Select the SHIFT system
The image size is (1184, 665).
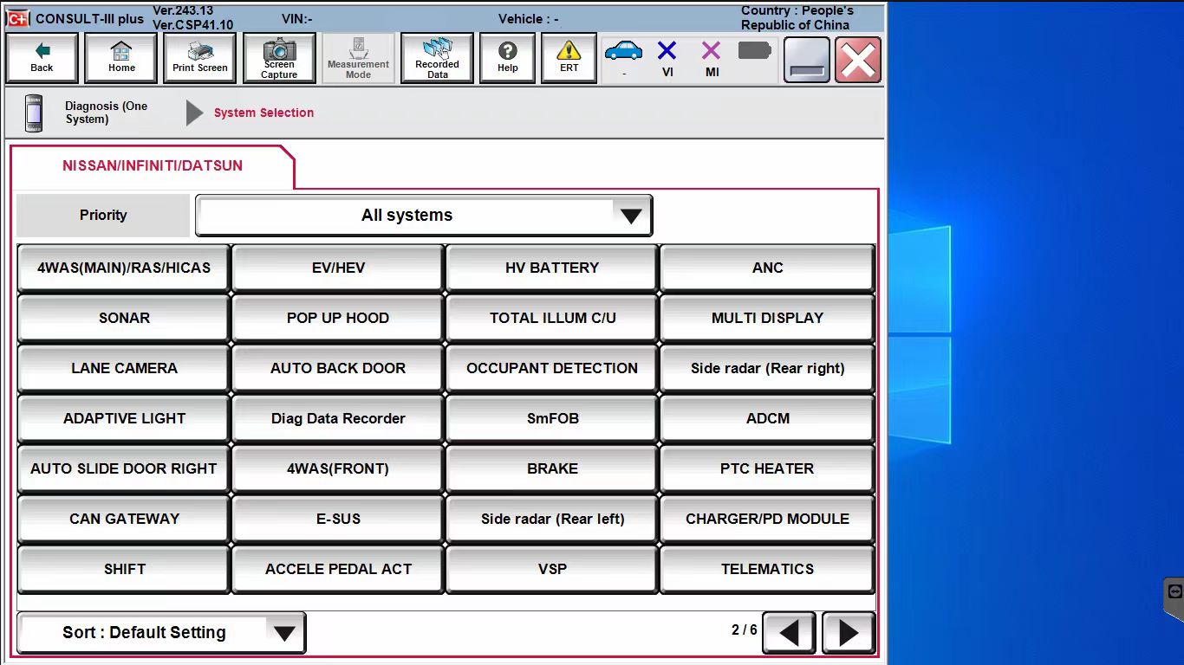pyautogui.click(x=124, y=570)
